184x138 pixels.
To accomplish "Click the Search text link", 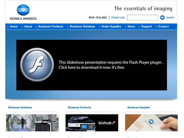I will (x=170, y=17).
